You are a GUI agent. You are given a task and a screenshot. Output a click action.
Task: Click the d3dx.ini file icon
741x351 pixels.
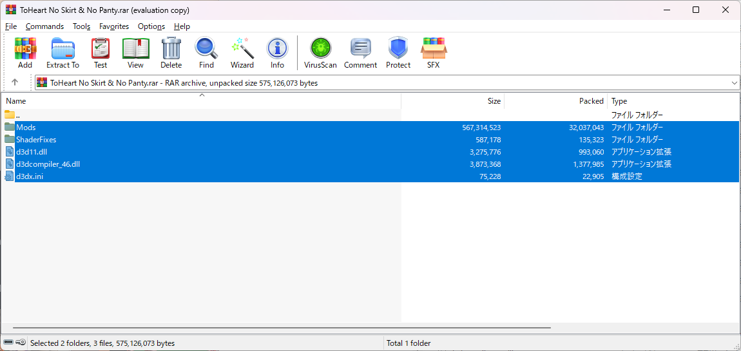(10, 176)
